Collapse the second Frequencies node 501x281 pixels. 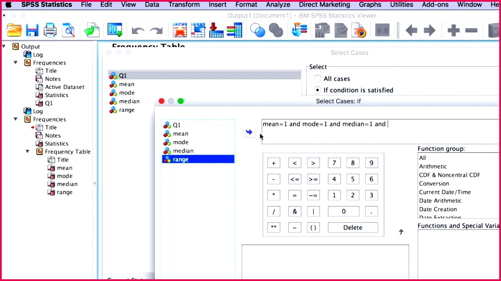tap(16, 119)
